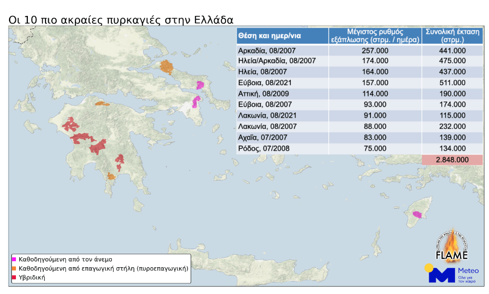Click the orange plume-driven legend swatch

(x=14, y=268)
